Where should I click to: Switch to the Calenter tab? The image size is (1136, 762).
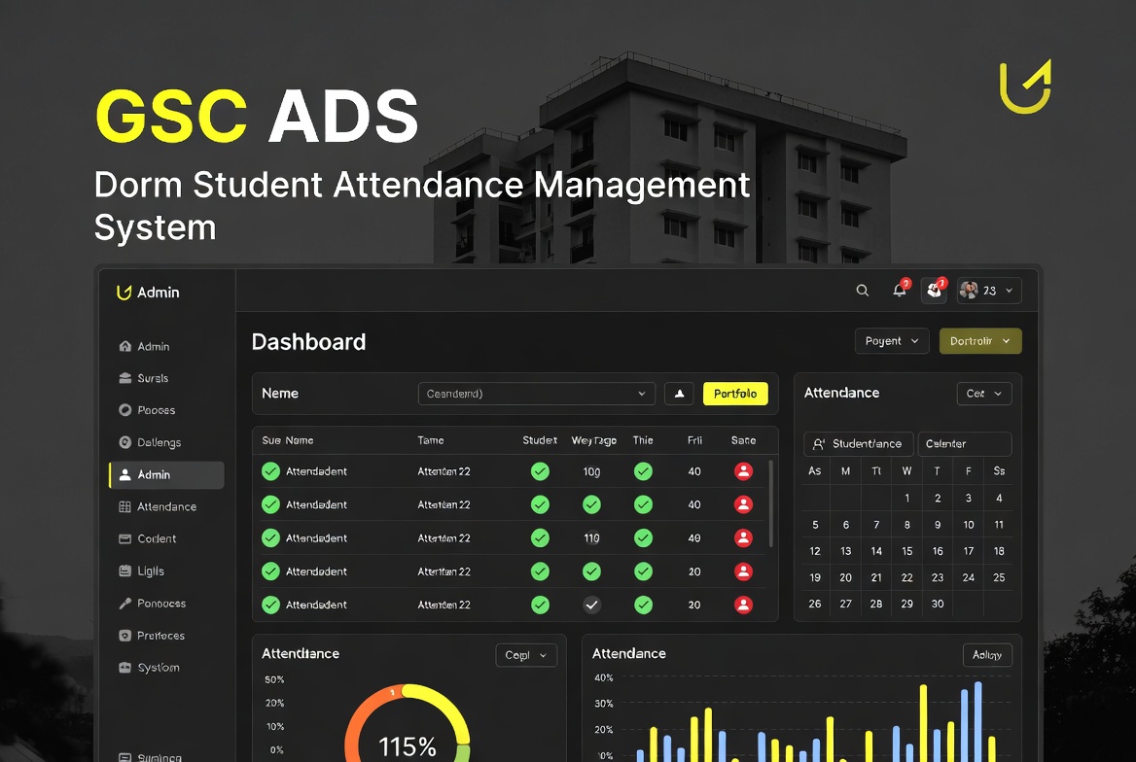coord(964,444)
